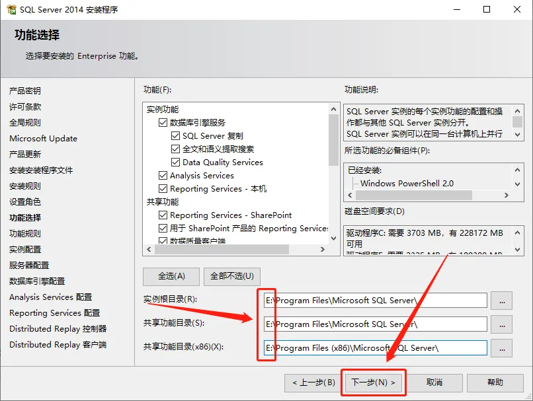Browse for the 实例根目录 folder

point(502,301)
